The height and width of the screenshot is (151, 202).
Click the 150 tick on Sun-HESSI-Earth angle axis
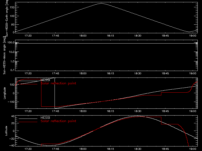pos(12,7)
